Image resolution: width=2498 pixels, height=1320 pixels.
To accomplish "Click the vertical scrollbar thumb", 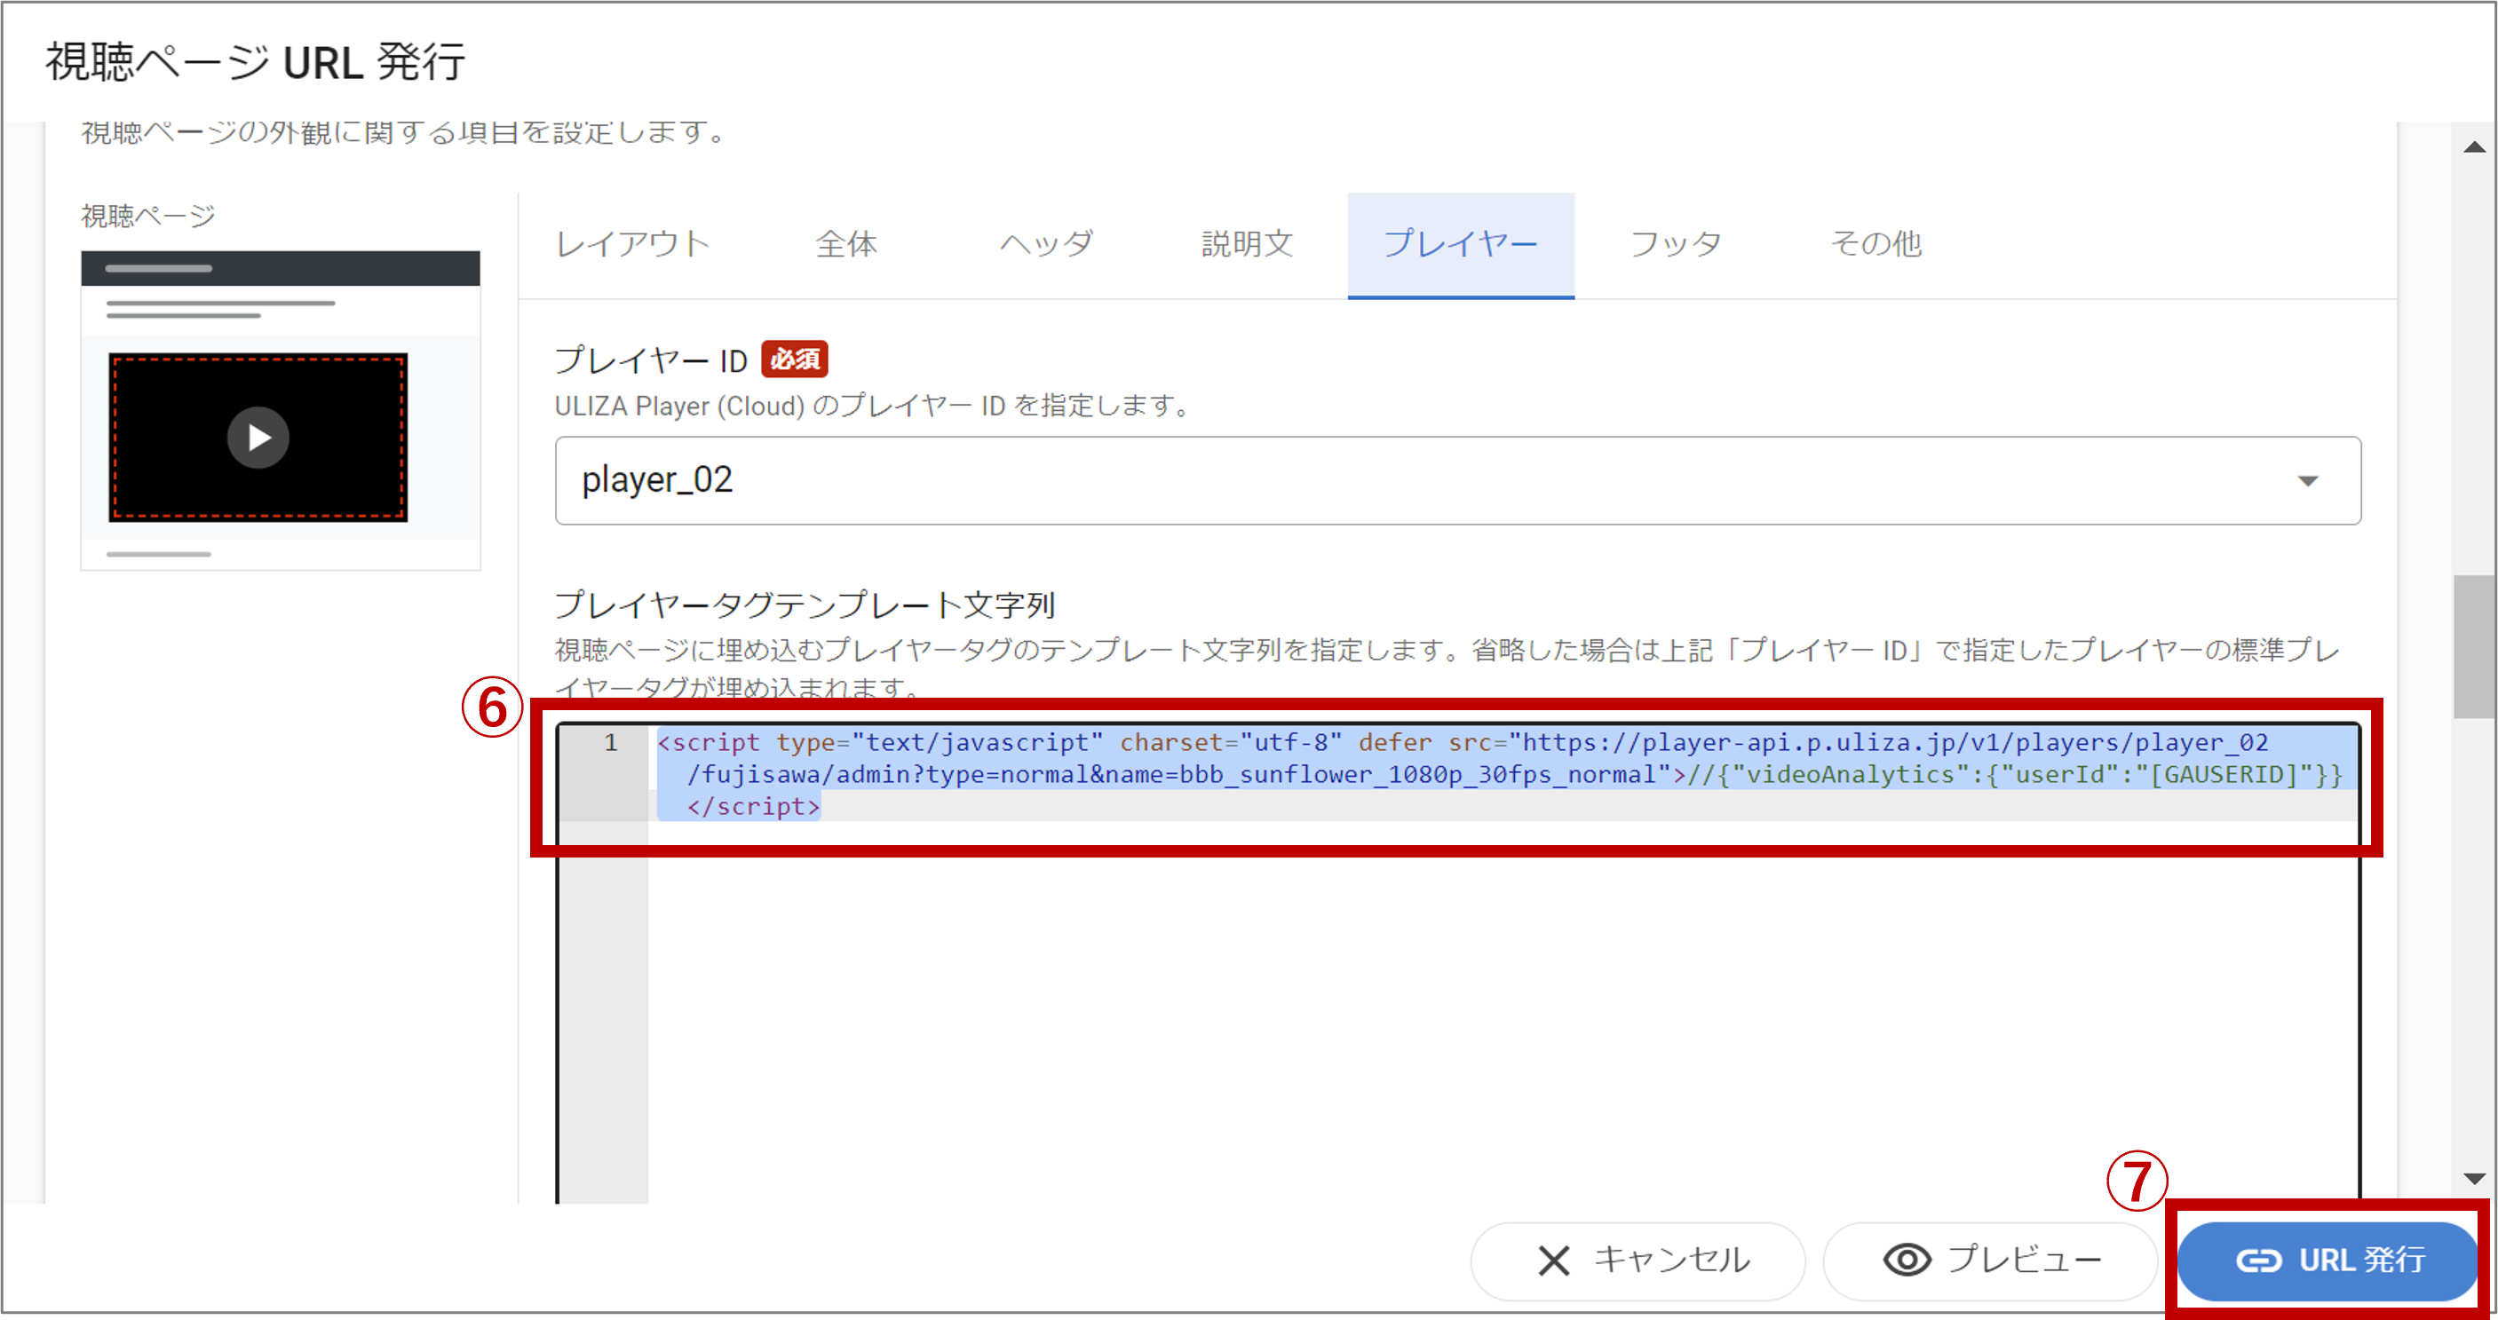I will click(2475, 646).
